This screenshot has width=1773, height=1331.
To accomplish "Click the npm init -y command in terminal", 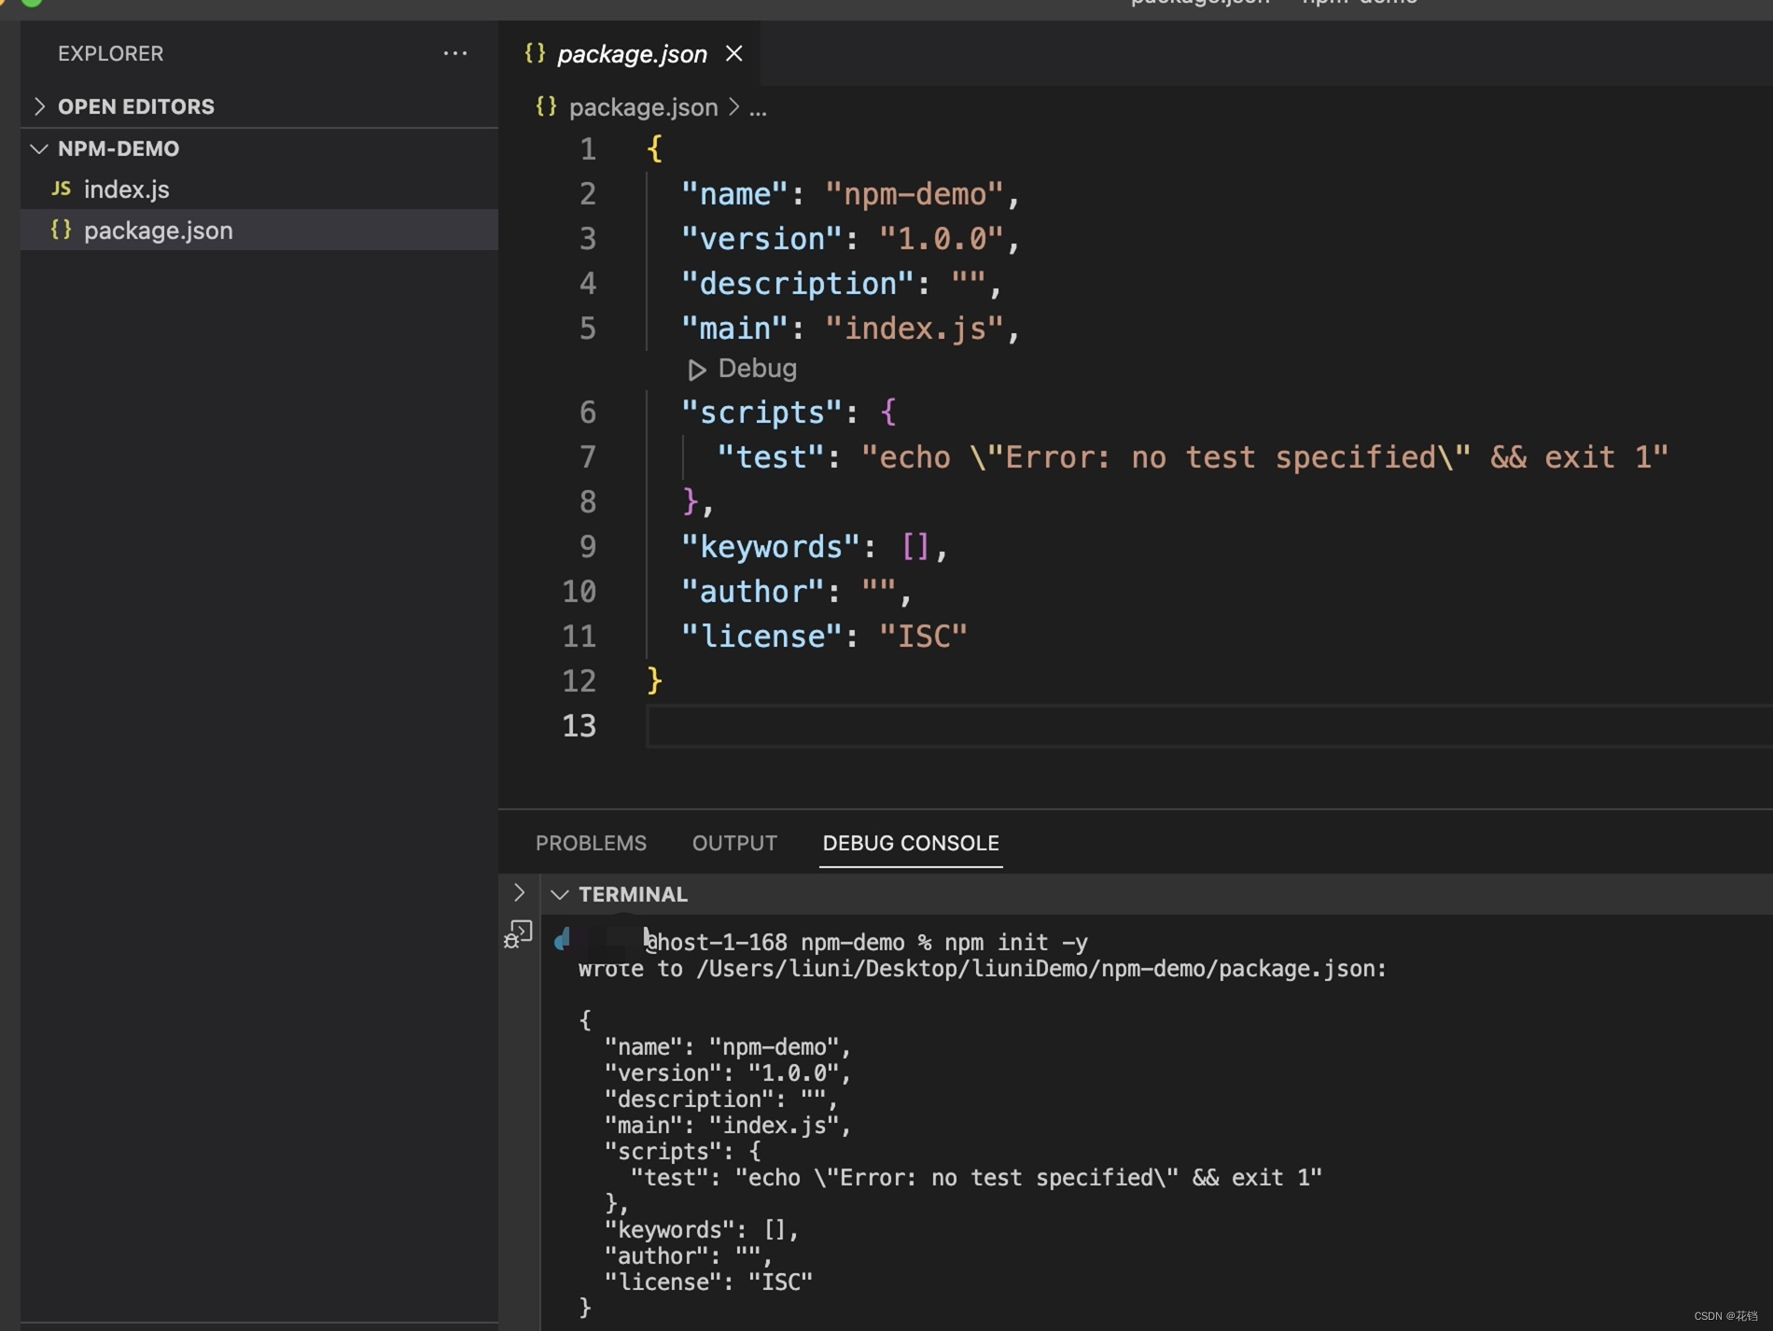I will tap(1016, 943).
